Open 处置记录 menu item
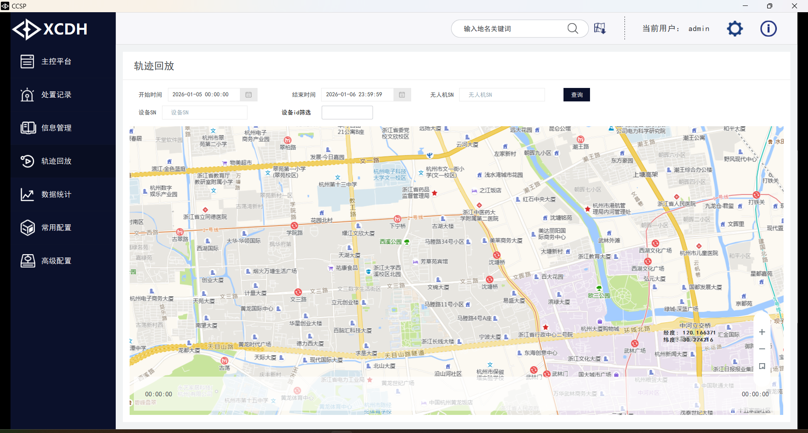Viewport: 808px width, 433px height. pos(56,95)
